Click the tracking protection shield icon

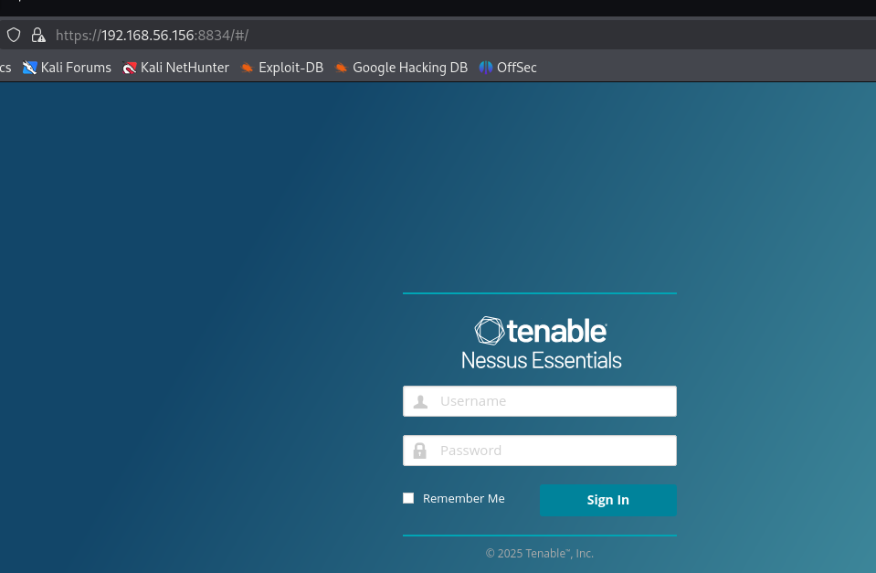pyautogui.click(x=14, y=36)
